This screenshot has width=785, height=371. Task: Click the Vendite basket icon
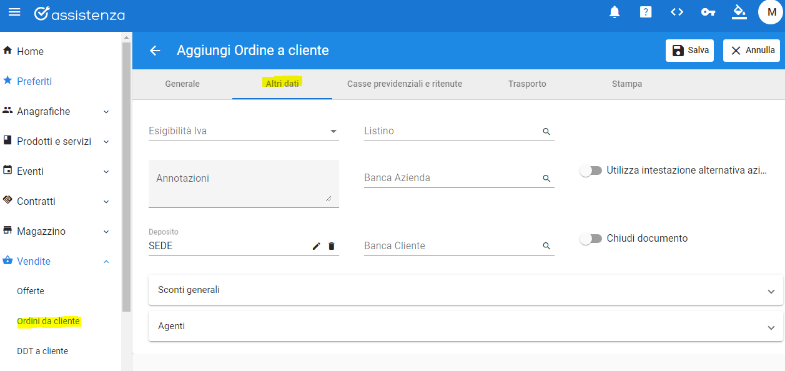point(8,260)
